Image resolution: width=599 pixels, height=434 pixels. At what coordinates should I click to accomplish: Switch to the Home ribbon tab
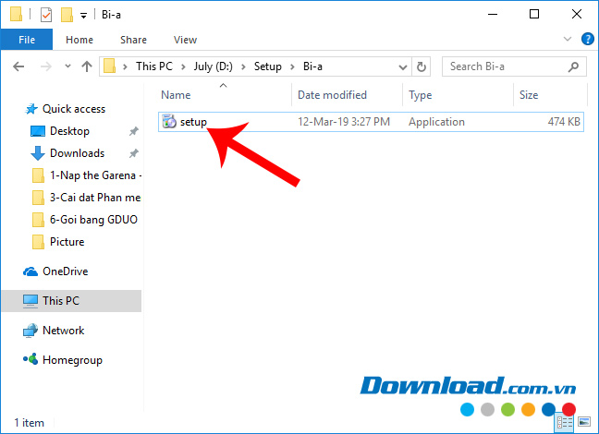79,40
